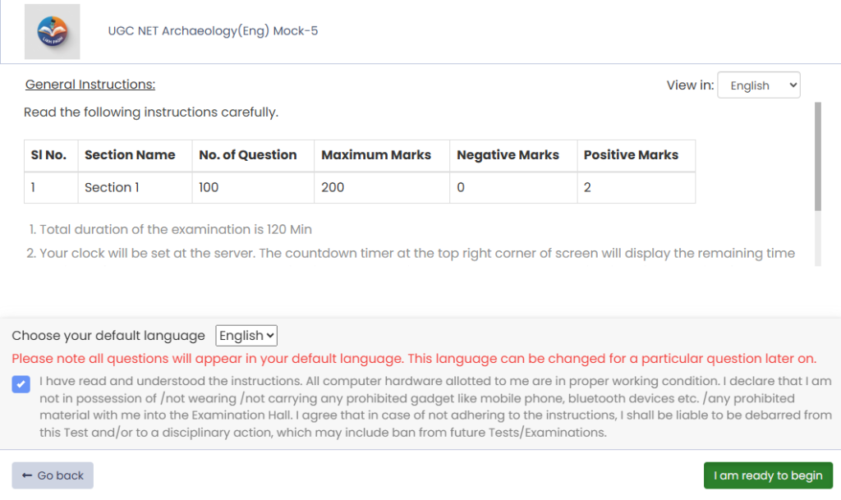Toggle the instructions agreement checkbox

click(x=22, y=383)
